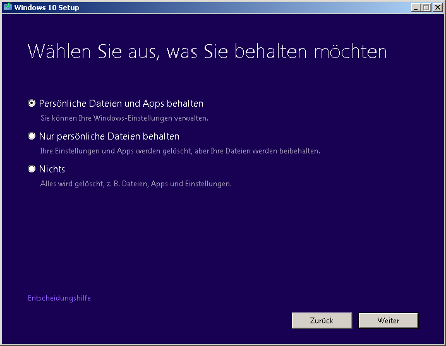The height and width of the screenshot is (346, 446).
Task: Click the empty background left of the Zurück button
Action: click(x=190, y=321)
